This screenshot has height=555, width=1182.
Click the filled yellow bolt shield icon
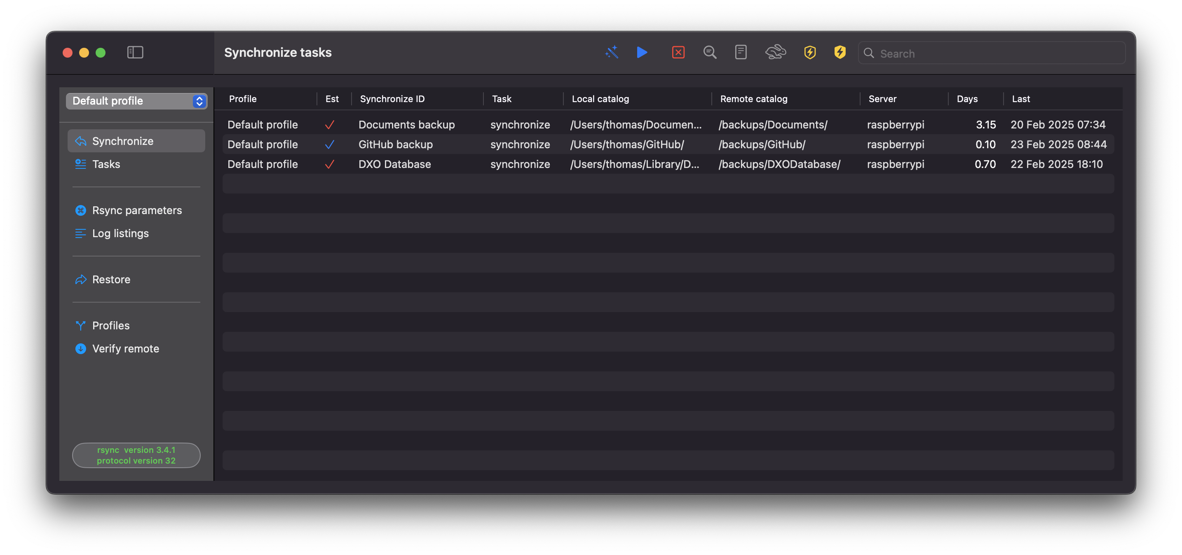(x=840, y=52)
